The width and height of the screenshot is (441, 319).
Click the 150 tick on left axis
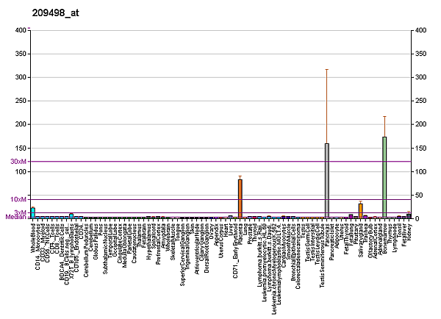20,148
